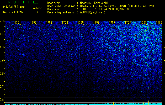
Task: Click the Ogata-vill. Akita-Pref. JAPAN location text
Action: [117, 6]
